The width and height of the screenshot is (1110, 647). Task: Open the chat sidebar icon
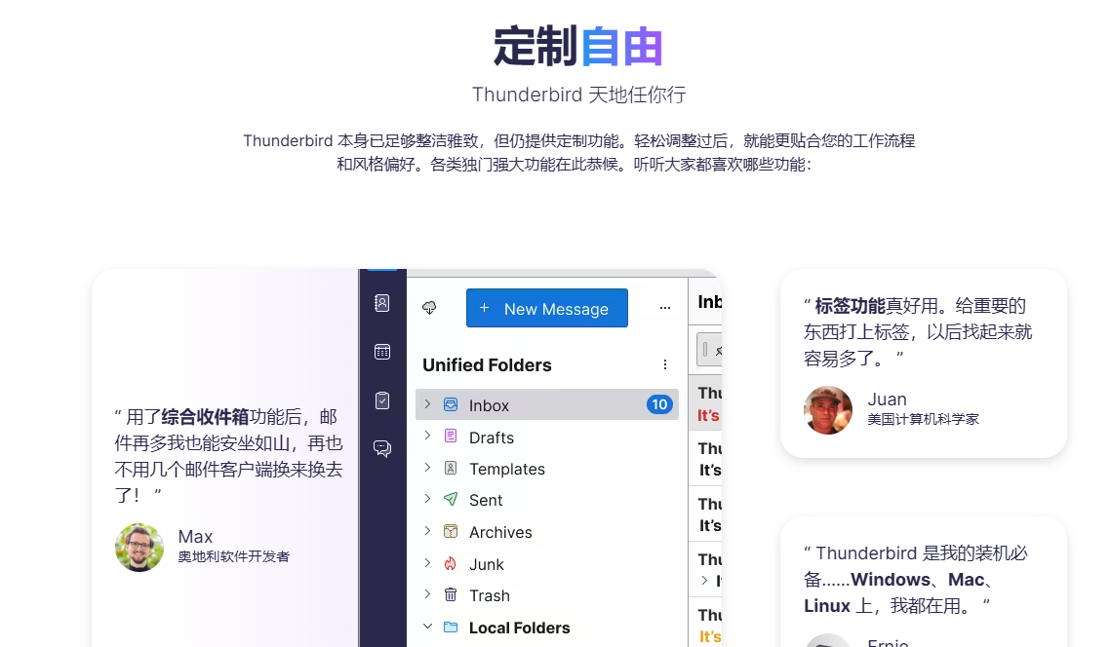click(382, 448)
